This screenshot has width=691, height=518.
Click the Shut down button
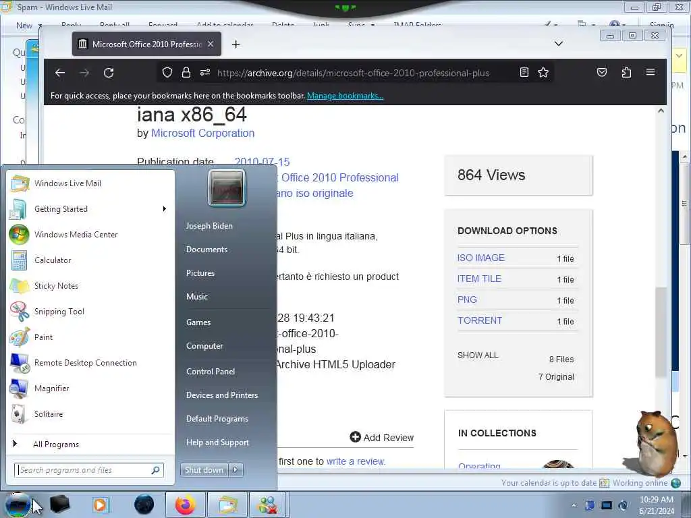pyautogui.click(x=204, y=470)
